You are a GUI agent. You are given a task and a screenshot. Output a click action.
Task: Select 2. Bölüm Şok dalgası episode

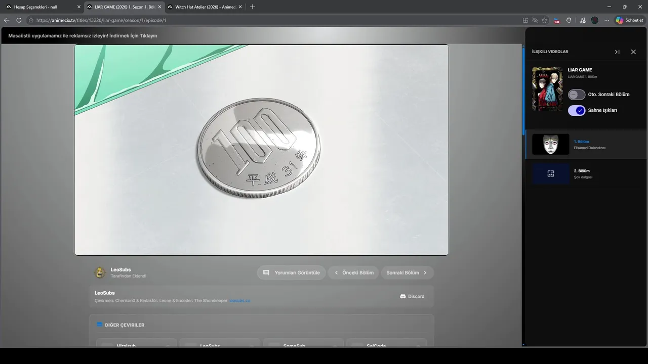tap(586, 173)
